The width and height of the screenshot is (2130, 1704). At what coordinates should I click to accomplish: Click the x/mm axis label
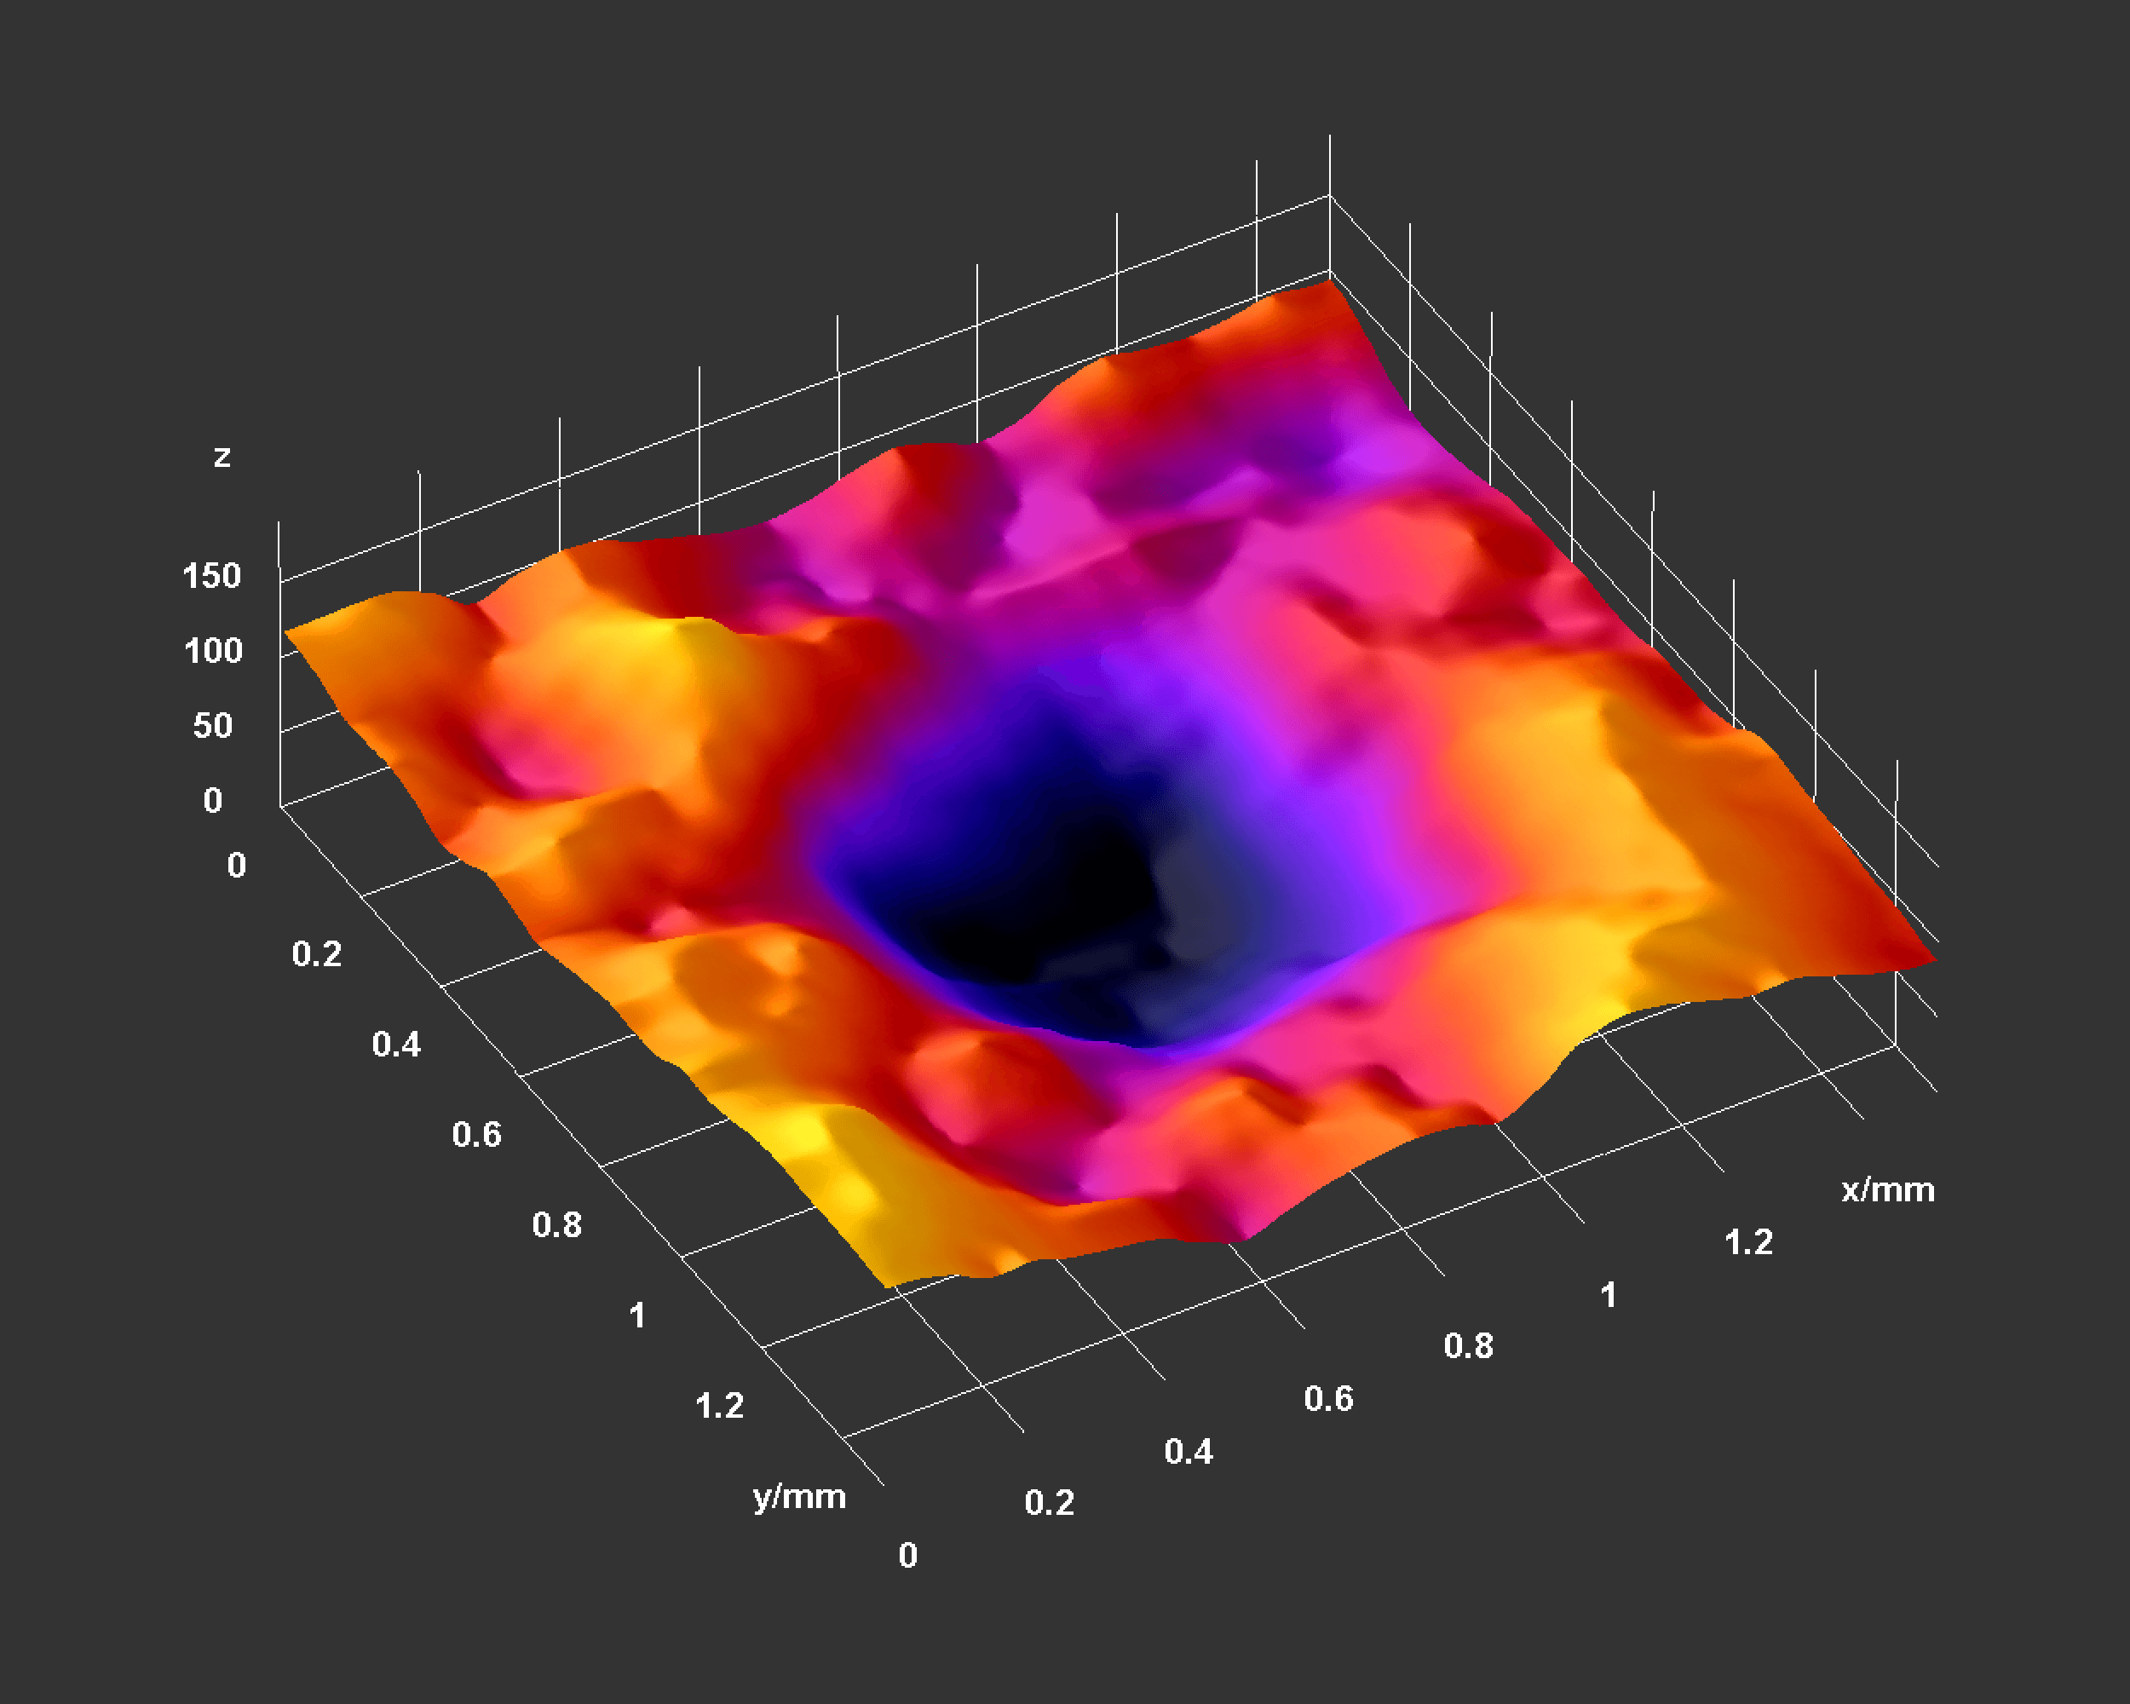click(x=1887, y=1189)
